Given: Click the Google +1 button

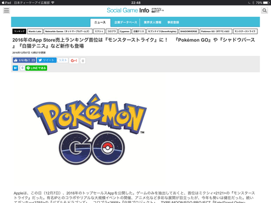Looking at the screenshot, I should [x=74, y=61].
